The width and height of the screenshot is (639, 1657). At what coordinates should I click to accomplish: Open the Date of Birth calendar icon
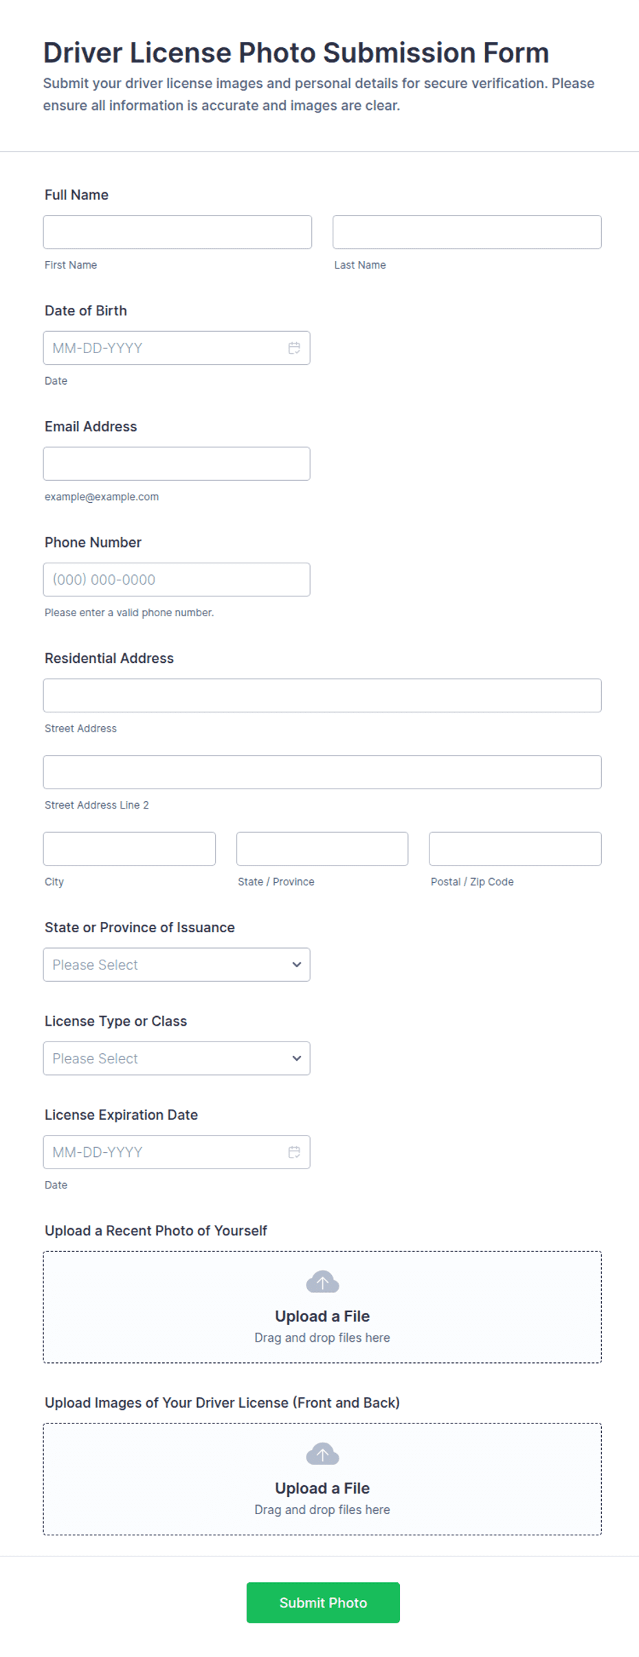tap(294, 348)
